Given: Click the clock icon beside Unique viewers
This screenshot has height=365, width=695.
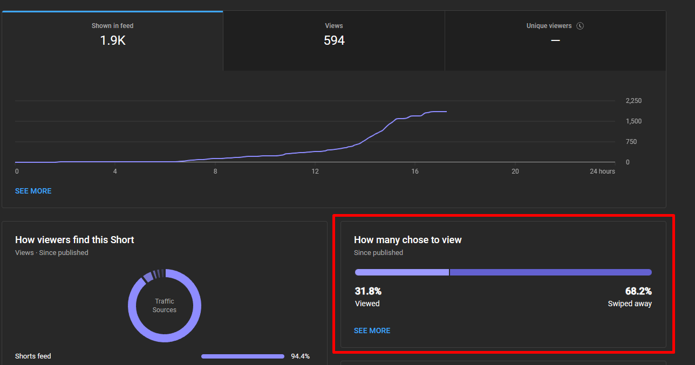Looking at the screenshot, I should (x=580, y=26).
